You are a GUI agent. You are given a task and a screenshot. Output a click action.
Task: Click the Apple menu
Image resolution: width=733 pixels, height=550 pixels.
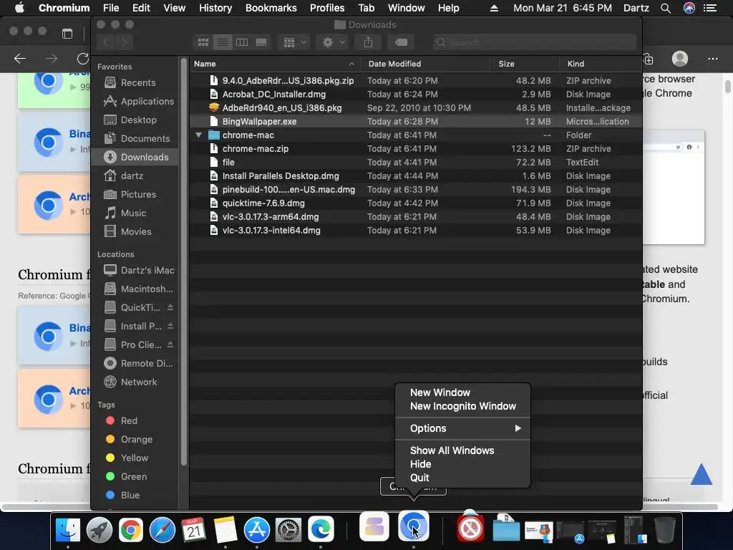[x=19, y=8]
